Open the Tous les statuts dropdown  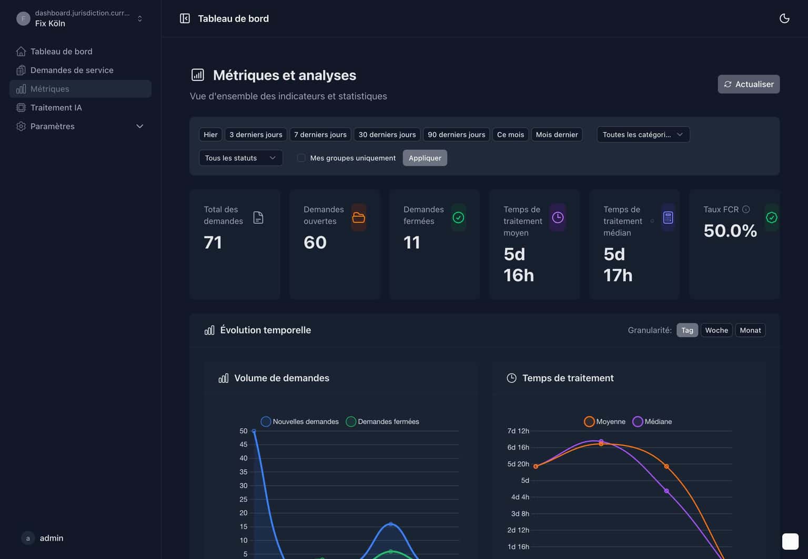pos(240,158)
